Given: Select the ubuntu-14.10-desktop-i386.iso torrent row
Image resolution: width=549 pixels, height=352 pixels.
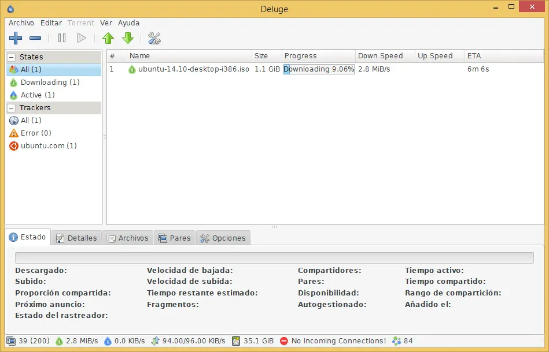Looking at the screenshot, I should click(325, 69).
